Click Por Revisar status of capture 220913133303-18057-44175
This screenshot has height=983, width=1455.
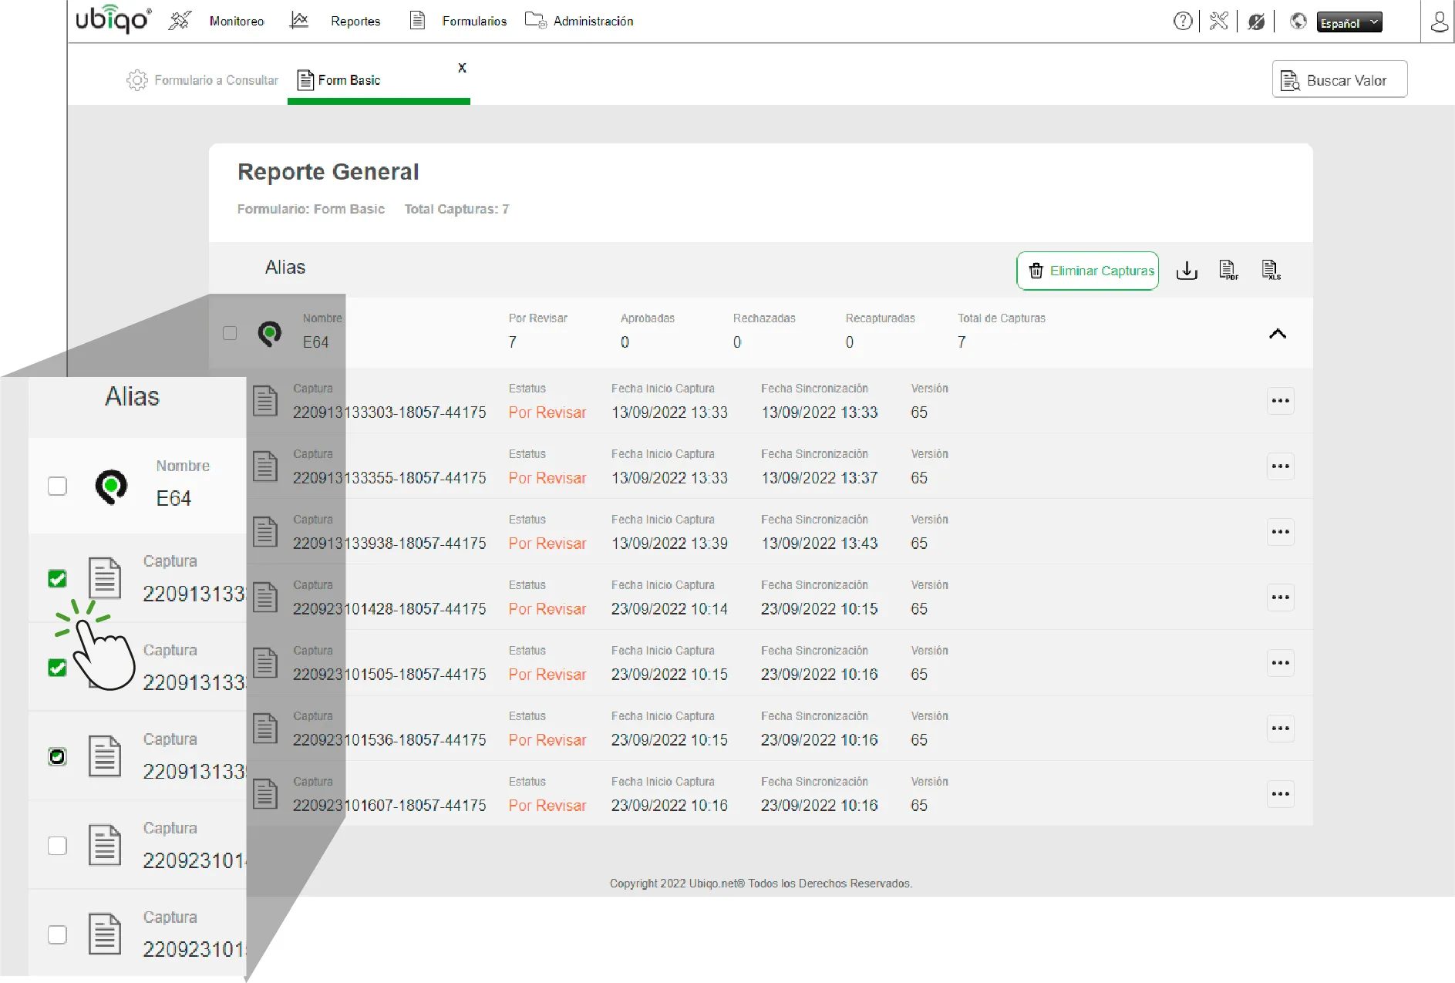(547, 412)
